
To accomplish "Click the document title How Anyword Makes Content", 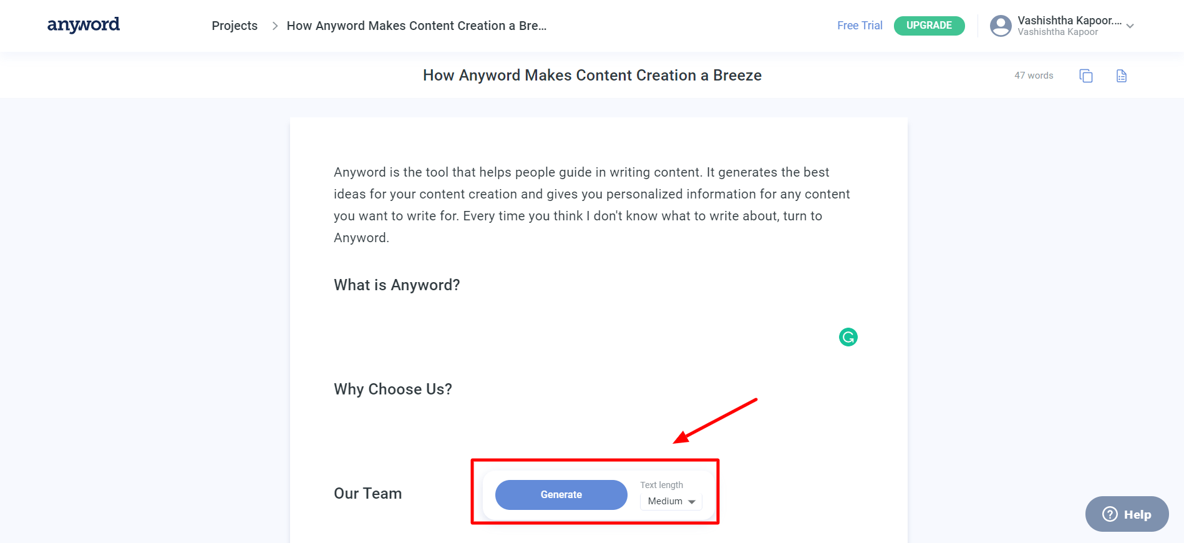I will pyautogui.click(x=592, y=76).
